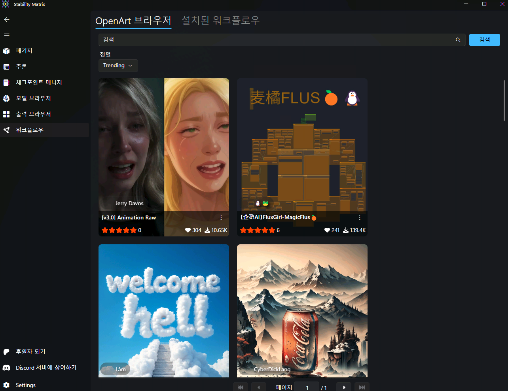The image size is (508, 391).
Task: Switch to the 설치된 워크플로우 tab
Action: point(220,21)
